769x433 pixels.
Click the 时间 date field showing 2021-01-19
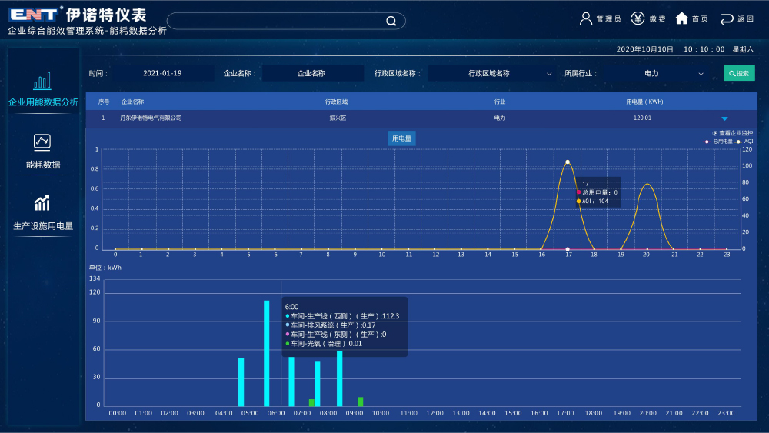[162, 74]
